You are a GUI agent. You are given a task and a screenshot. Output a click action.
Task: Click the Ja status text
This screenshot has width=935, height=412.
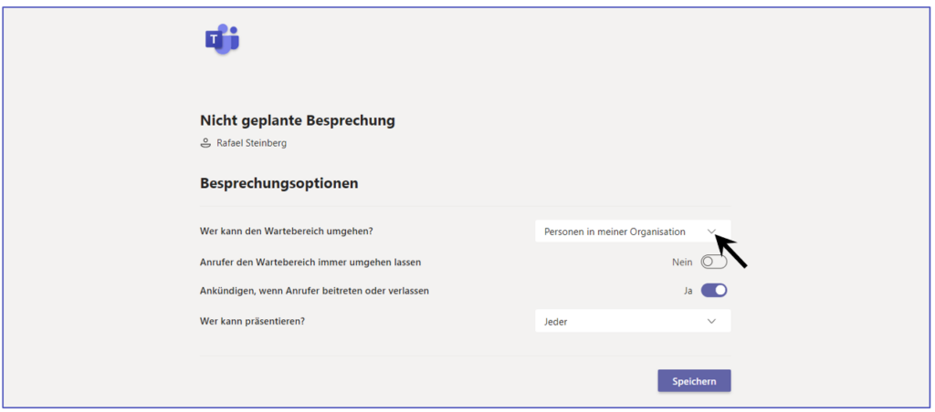(688, 291)
